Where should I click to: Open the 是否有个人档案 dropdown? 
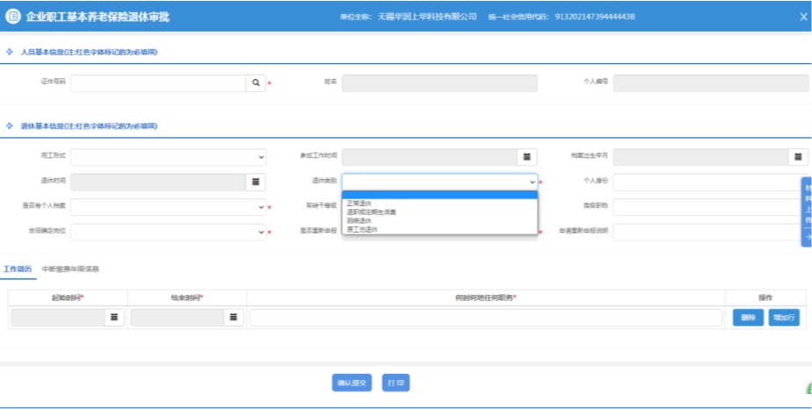click(168, 207)
